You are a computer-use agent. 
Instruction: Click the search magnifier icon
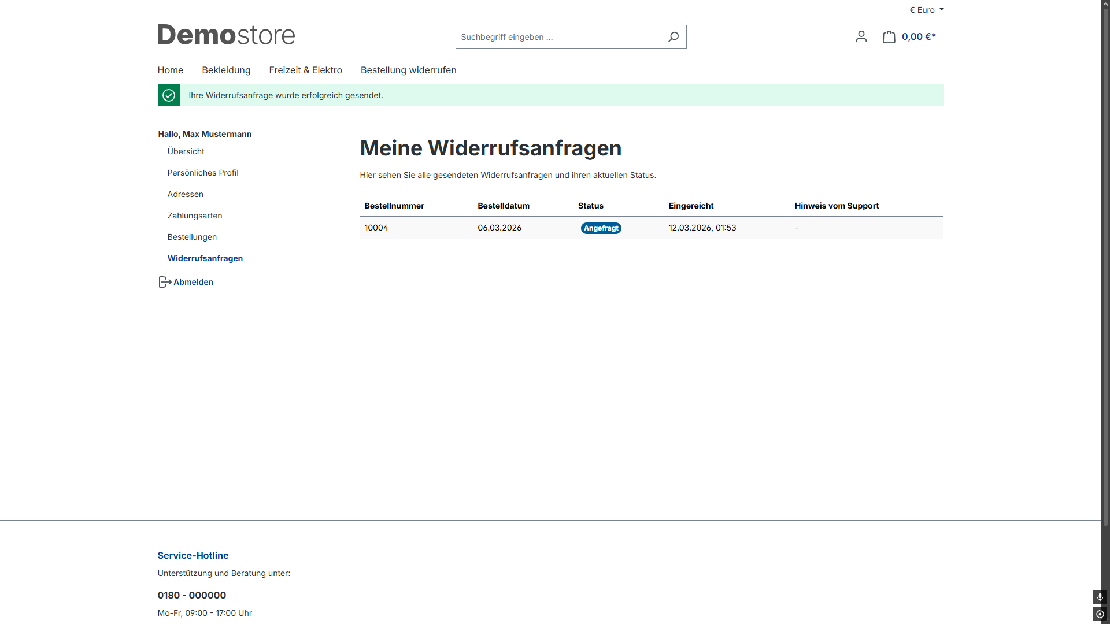click(673, 37)
